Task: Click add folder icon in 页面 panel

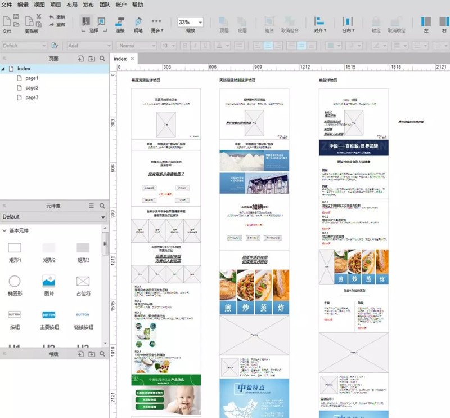Action: [x=91, y=58]
